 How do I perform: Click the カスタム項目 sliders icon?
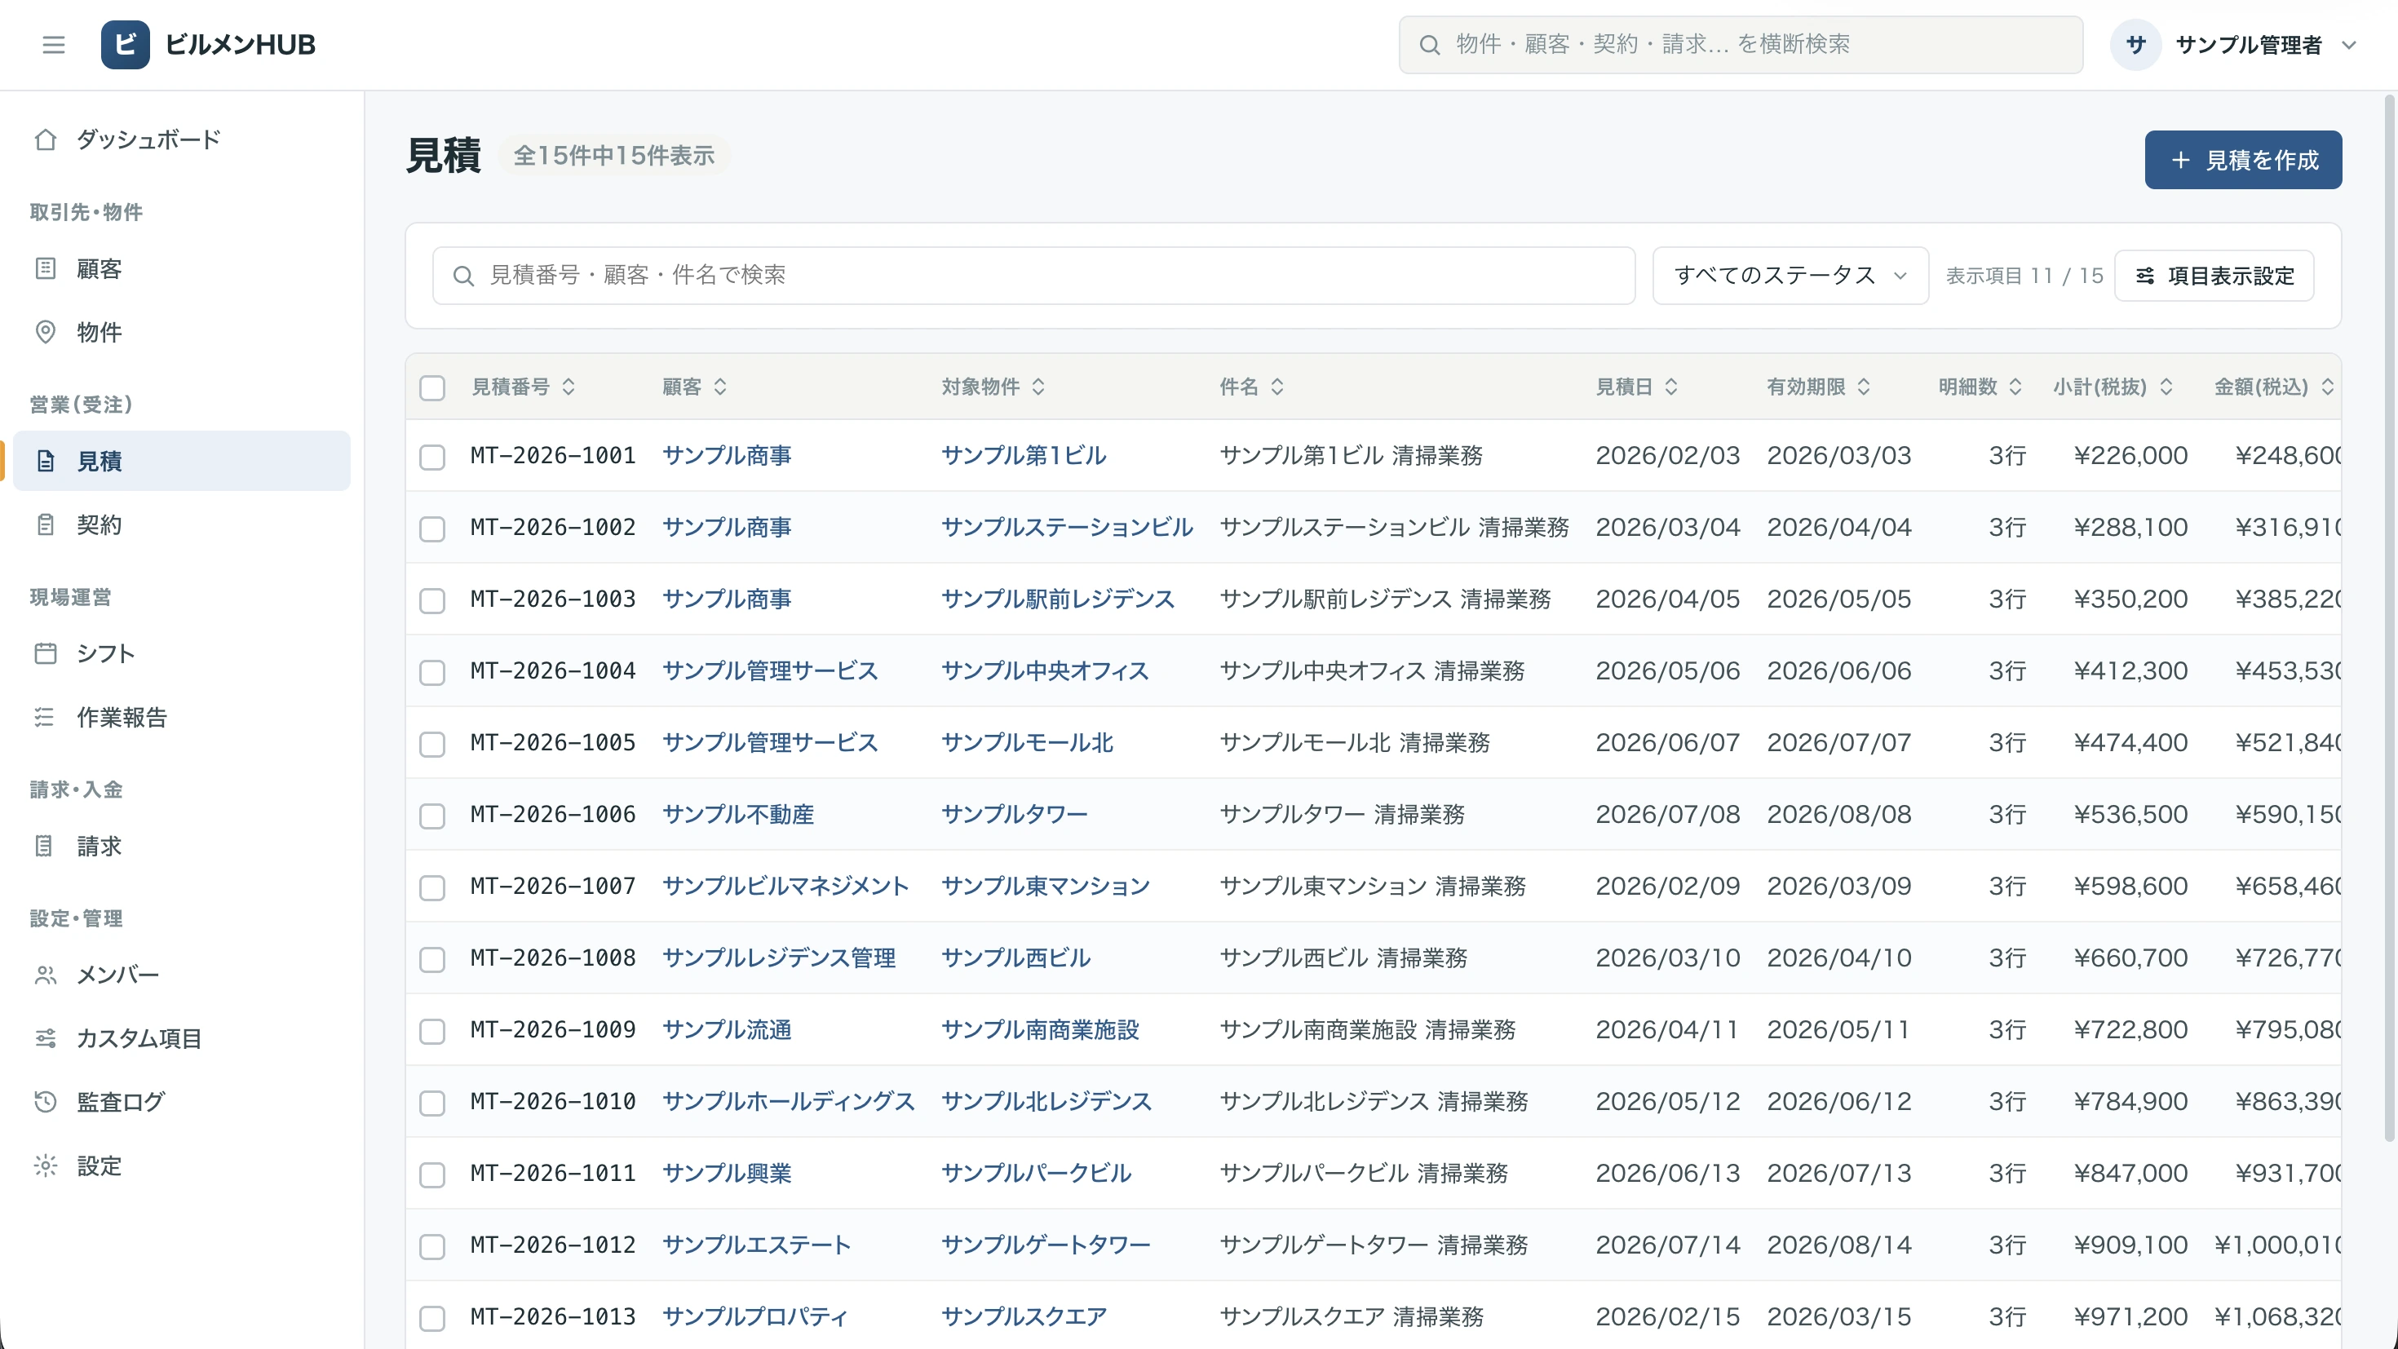click(x=46, y=1038)
